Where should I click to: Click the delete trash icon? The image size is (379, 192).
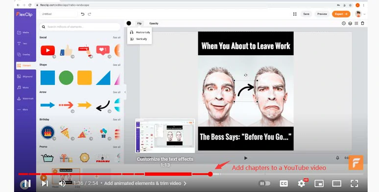click(362, 23)
